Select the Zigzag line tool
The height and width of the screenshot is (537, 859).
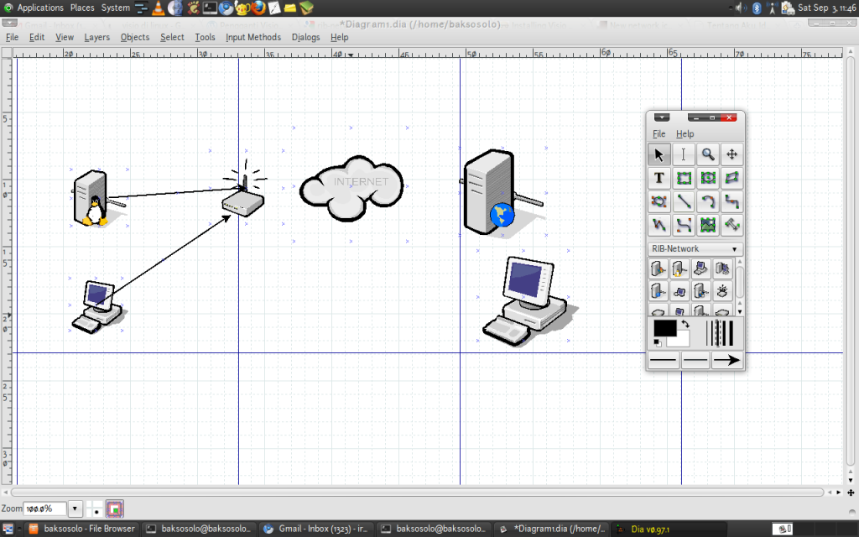[x=732, y=202]
